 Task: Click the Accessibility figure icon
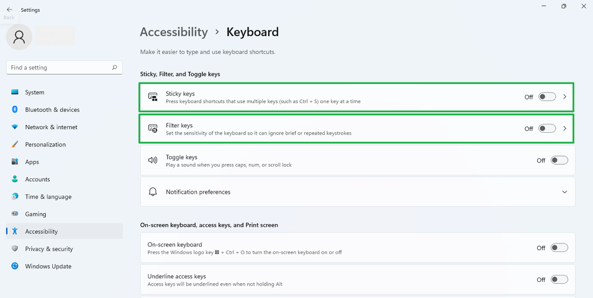(x=15, y=231)
